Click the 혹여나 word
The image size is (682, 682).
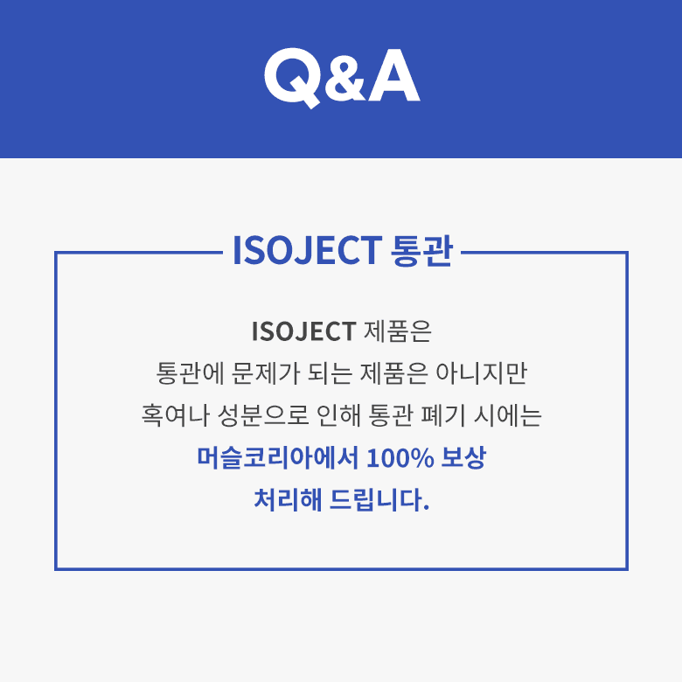pos(175,415)
